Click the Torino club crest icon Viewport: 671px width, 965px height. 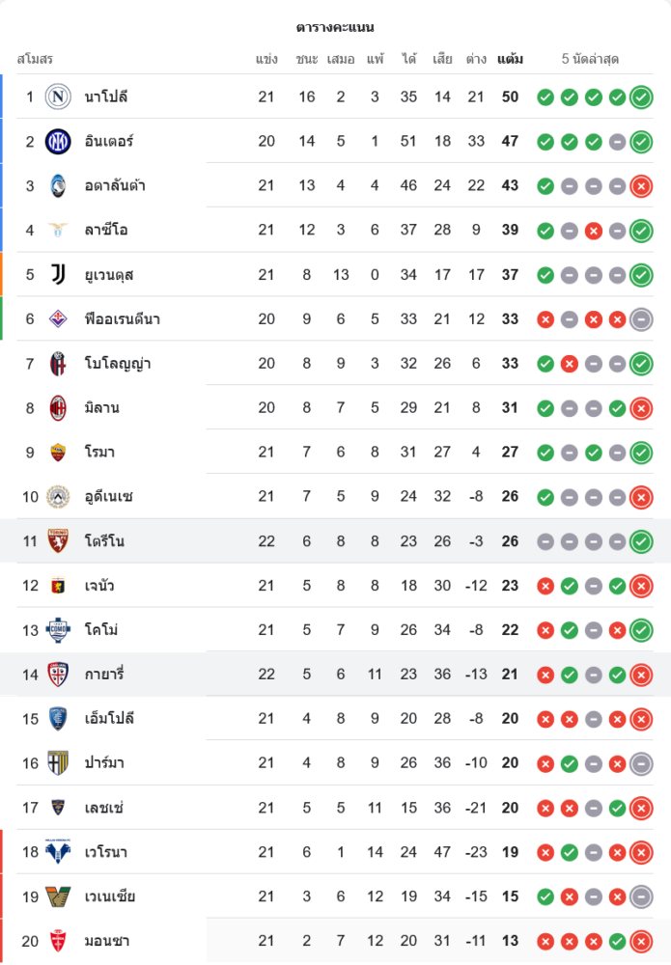coord(58,541)
